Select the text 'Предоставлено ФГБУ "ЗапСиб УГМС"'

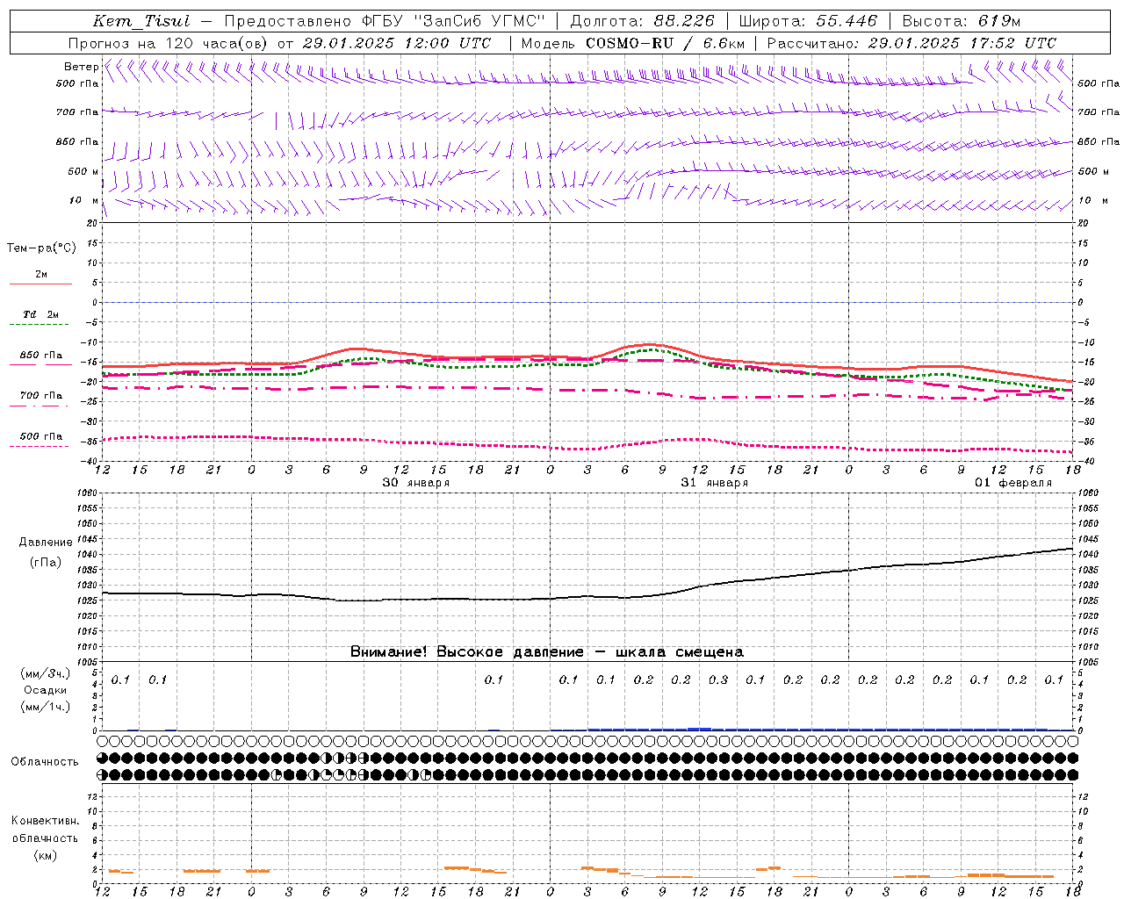(x=385, y=21)
